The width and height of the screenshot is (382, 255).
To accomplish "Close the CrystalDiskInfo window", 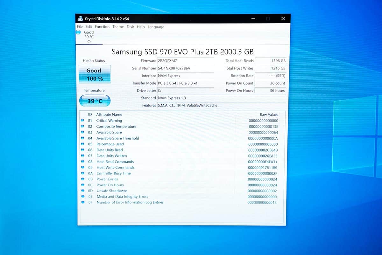I will coord(283,18).
